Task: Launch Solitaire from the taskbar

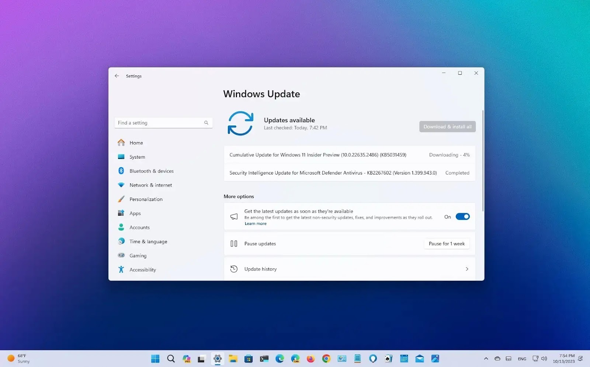Action: pos(388,359)
